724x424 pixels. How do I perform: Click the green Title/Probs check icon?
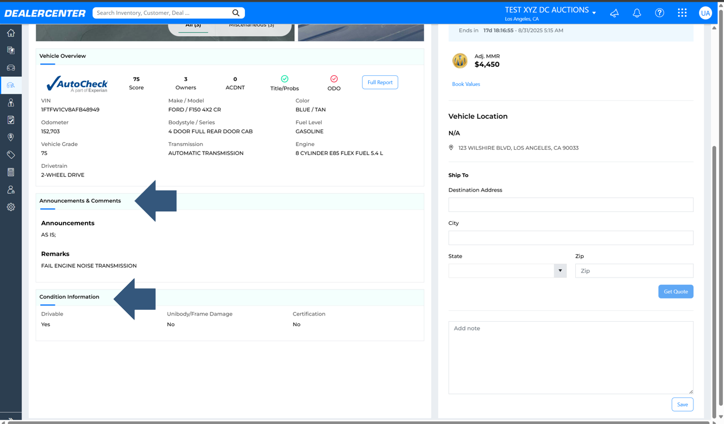click(285, 79)
